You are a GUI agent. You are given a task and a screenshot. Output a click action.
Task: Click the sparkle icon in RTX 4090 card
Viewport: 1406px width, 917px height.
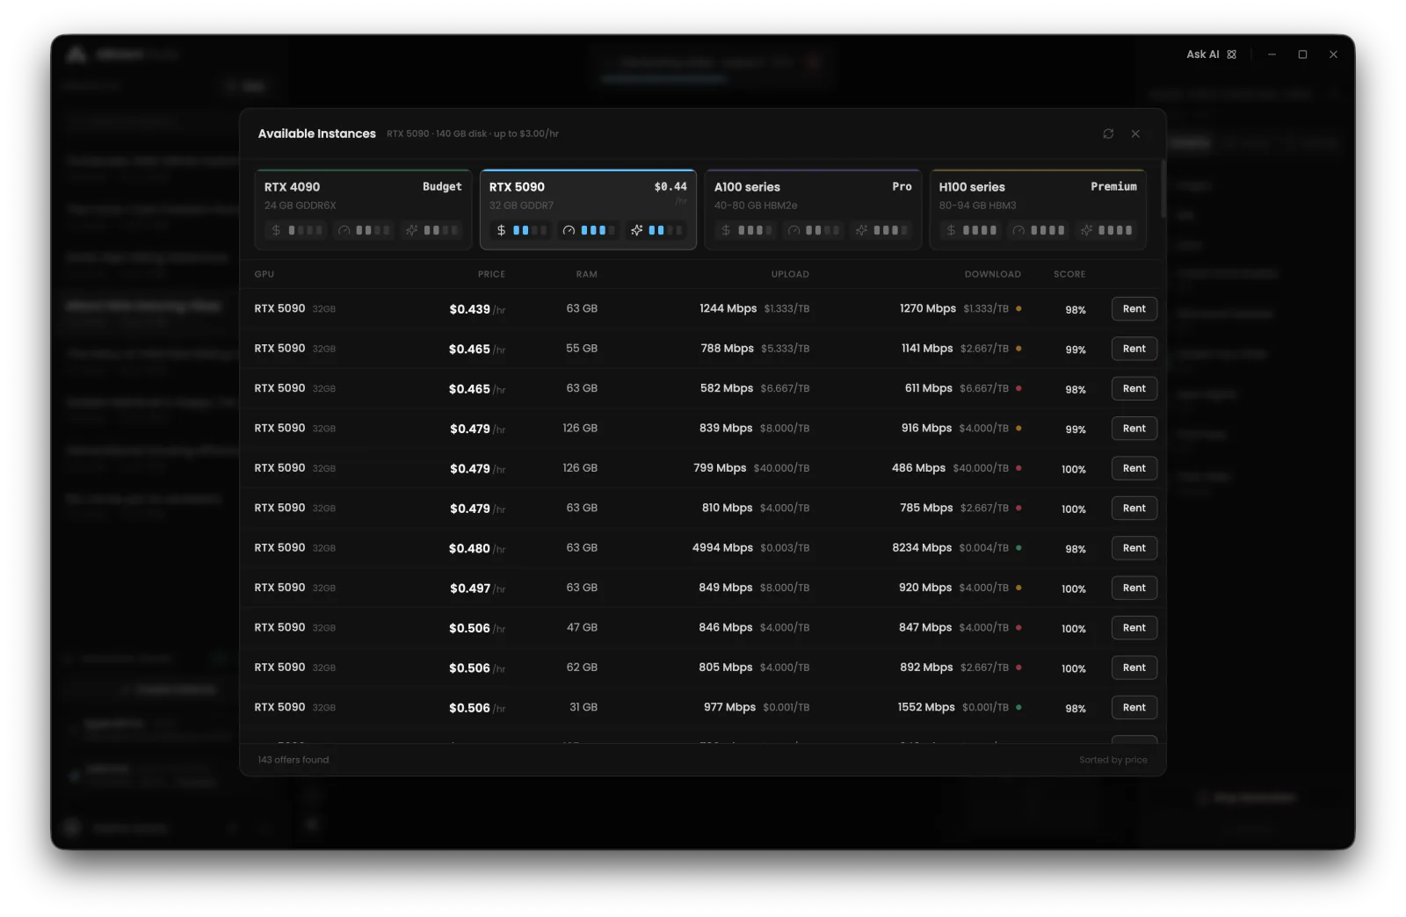tap(411, 230)
